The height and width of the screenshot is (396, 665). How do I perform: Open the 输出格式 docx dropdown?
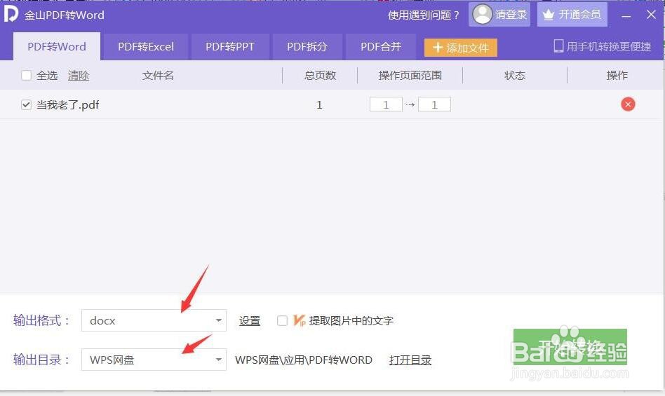(x=154, y=320)
